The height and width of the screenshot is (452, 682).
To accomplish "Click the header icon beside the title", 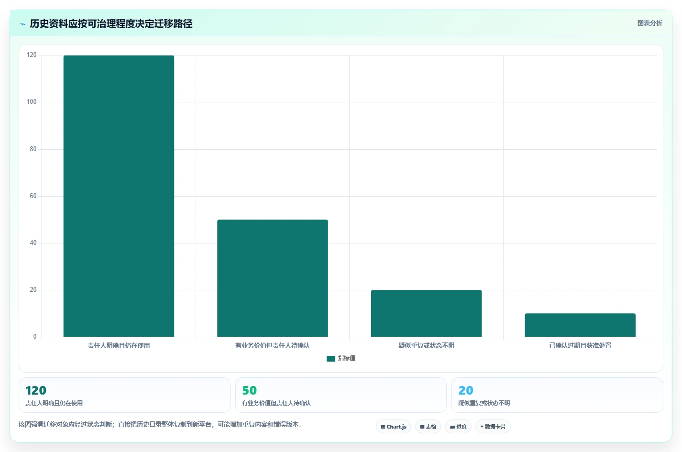I will pos(22,24).
